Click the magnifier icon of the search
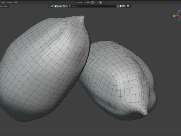Screen dimensions: 181x136 click(x=70, y=6)
